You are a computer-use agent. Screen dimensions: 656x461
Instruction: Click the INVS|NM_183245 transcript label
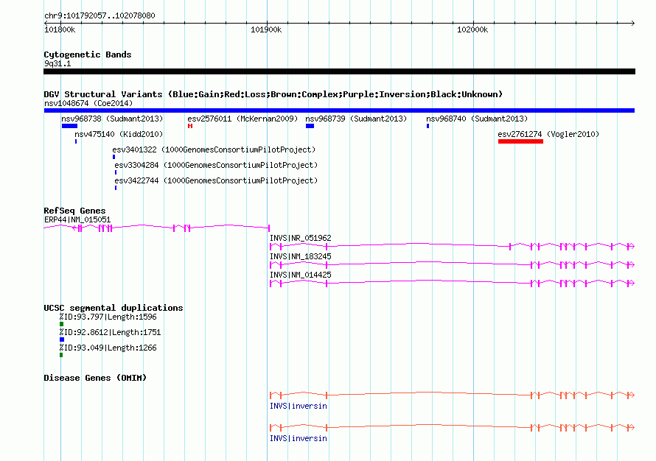(x=301, y=256)
